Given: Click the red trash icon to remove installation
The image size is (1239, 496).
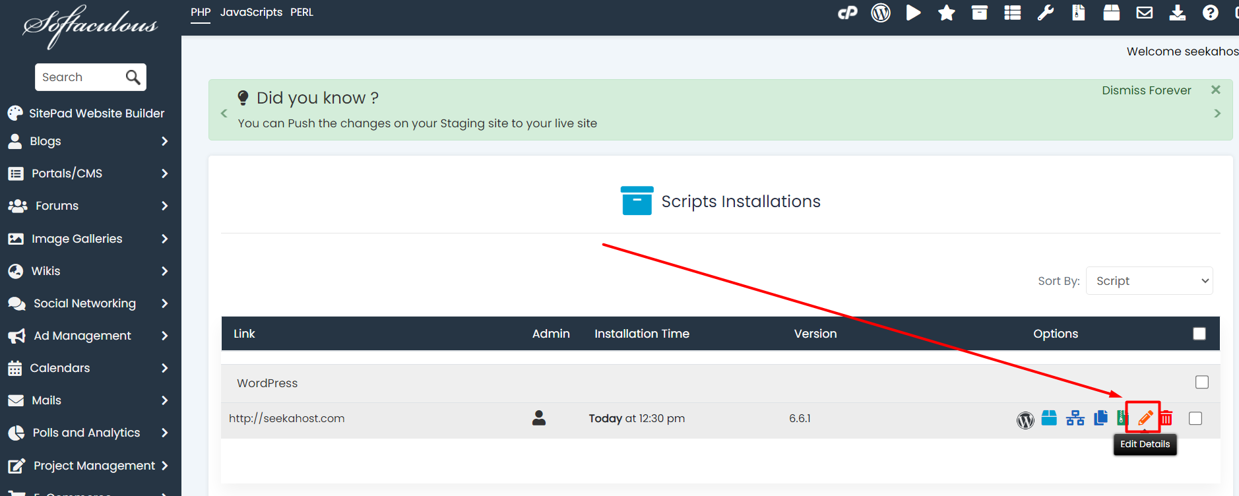Looking at the screenshot, I should [x=1166, y=418].
